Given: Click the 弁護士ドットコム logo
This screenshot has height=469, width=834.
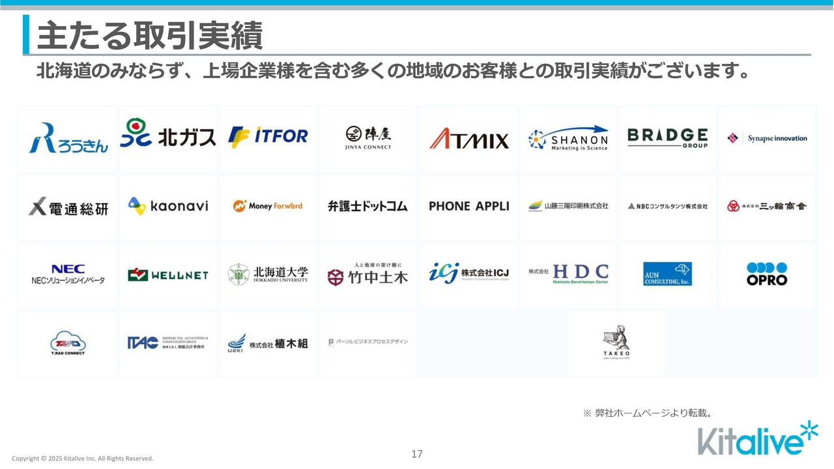Looking at the screenshot, I should coord(367,206).
